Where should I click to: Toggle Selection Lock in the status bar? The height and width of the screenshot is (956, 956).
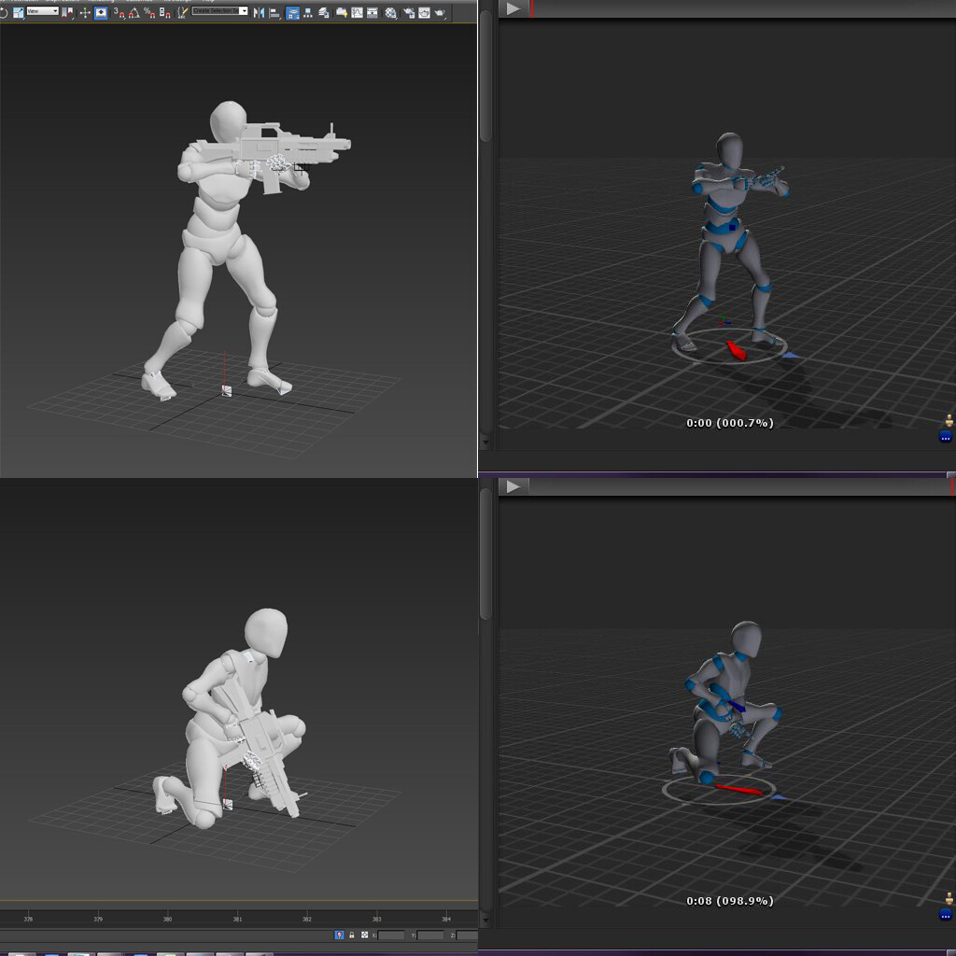click(x=351, y=935)
